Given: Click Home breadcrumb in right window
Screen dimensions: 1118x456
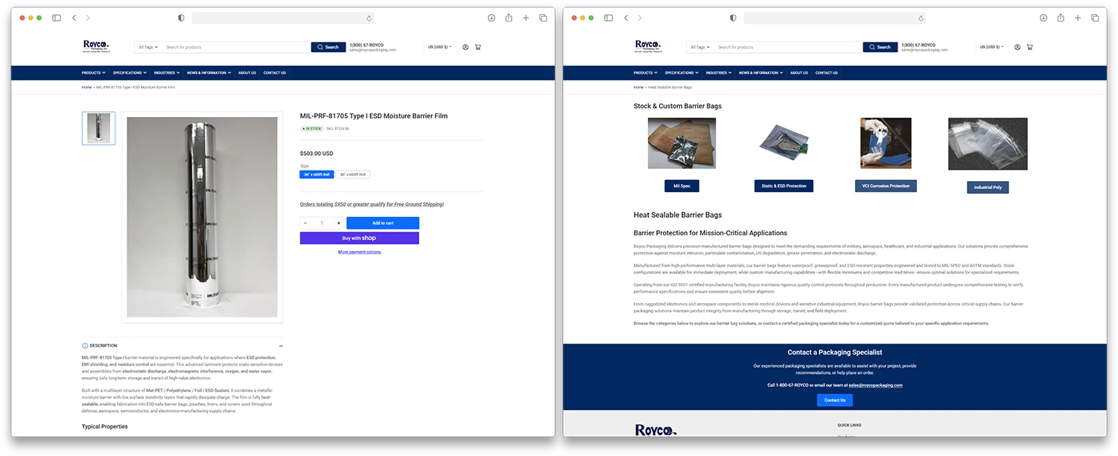Looking at the screenshot, I should [638, 87].
